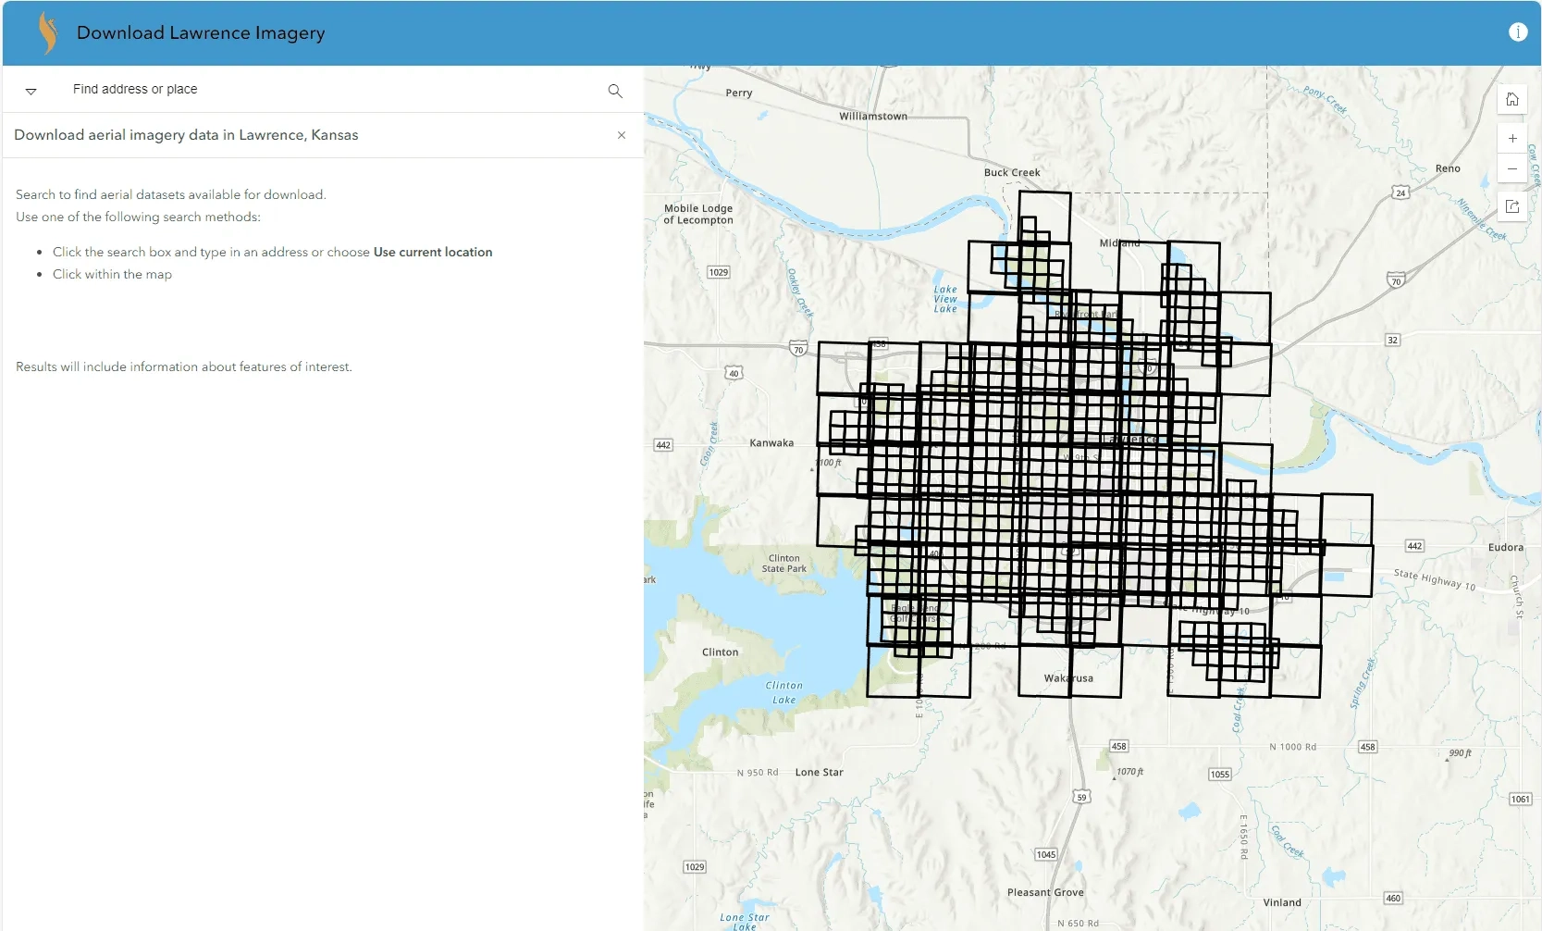Open the share/export map tool
The image size is (1542, 931).
pos(1514,206)
